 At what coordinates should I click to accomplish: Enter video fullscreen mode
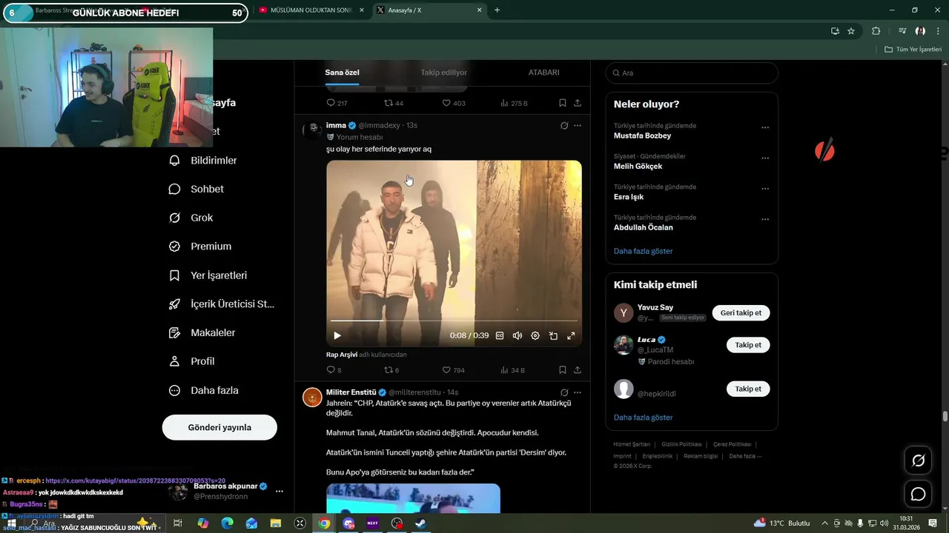(x=571, y=335)
